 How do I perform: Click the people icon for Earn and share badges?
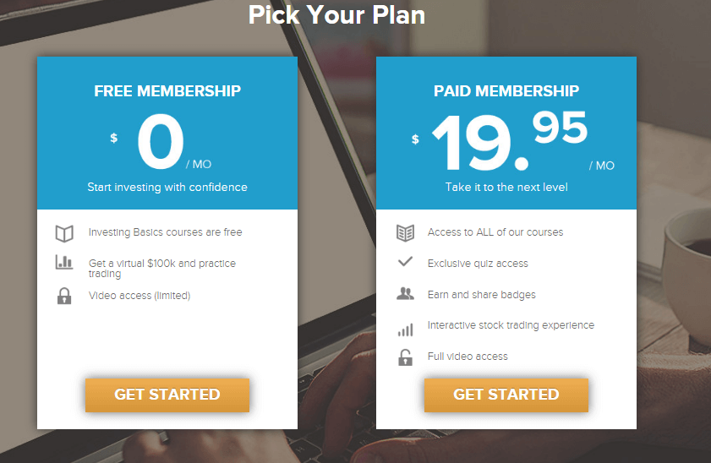pos(405,294)
